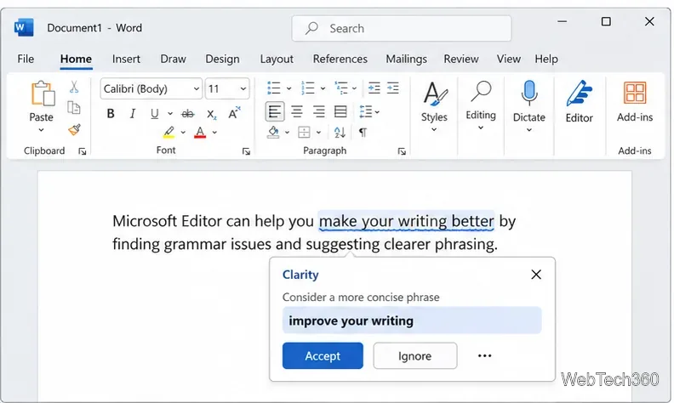Cut selection with the scissors icon

(74, 88)
